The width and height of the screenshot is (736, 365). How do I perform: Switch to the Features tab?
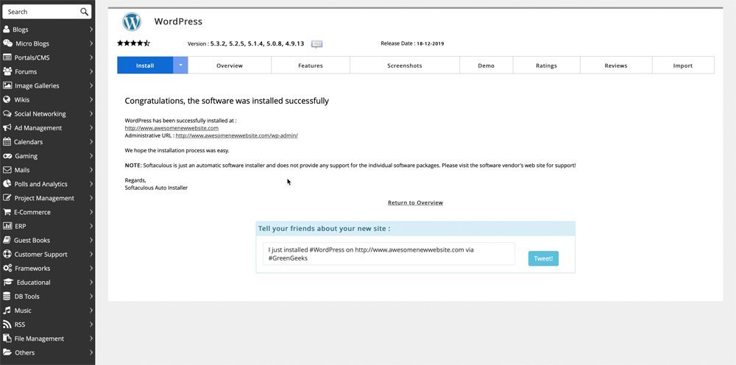[x=311, y=65]
